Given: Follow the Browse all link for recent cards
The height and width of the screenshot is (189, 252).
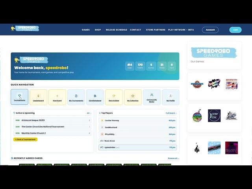Looking at the screenshot, I should pos(174,158).
